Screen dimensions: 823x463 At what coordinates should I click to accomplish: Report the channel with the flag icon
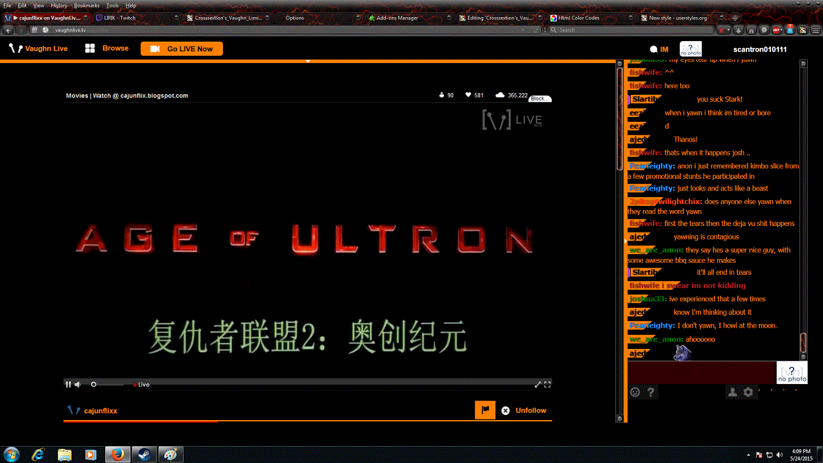[x=485, y=410]
